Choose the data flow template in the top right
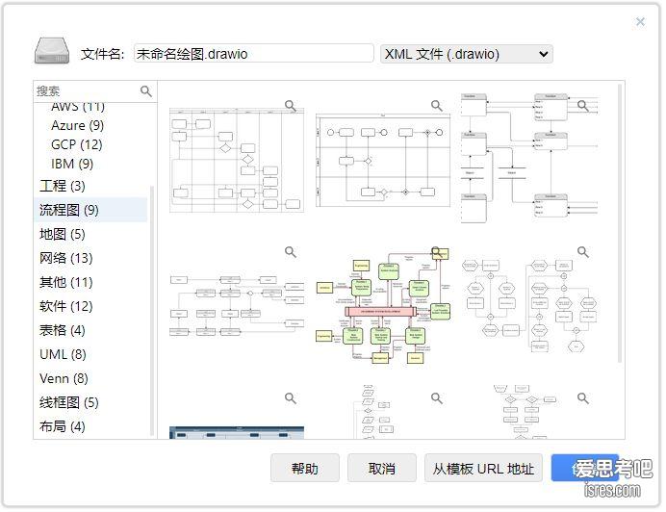Image resolution: width=666 pixels, height=512 pixels. coord(529,158)
